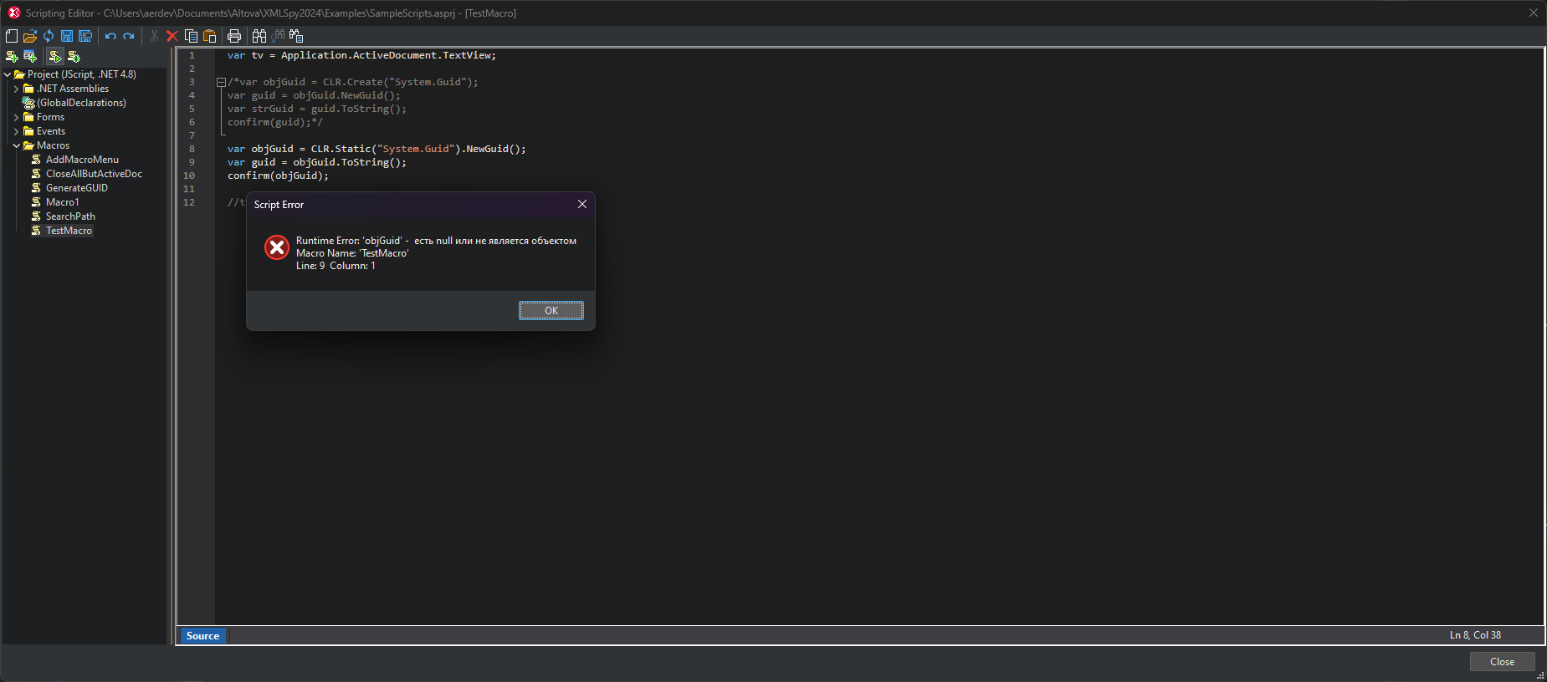Click the Paste clipboard icon
This screenshot has width=1547, height=682.
pyautogui.click(x=209, y=36)
